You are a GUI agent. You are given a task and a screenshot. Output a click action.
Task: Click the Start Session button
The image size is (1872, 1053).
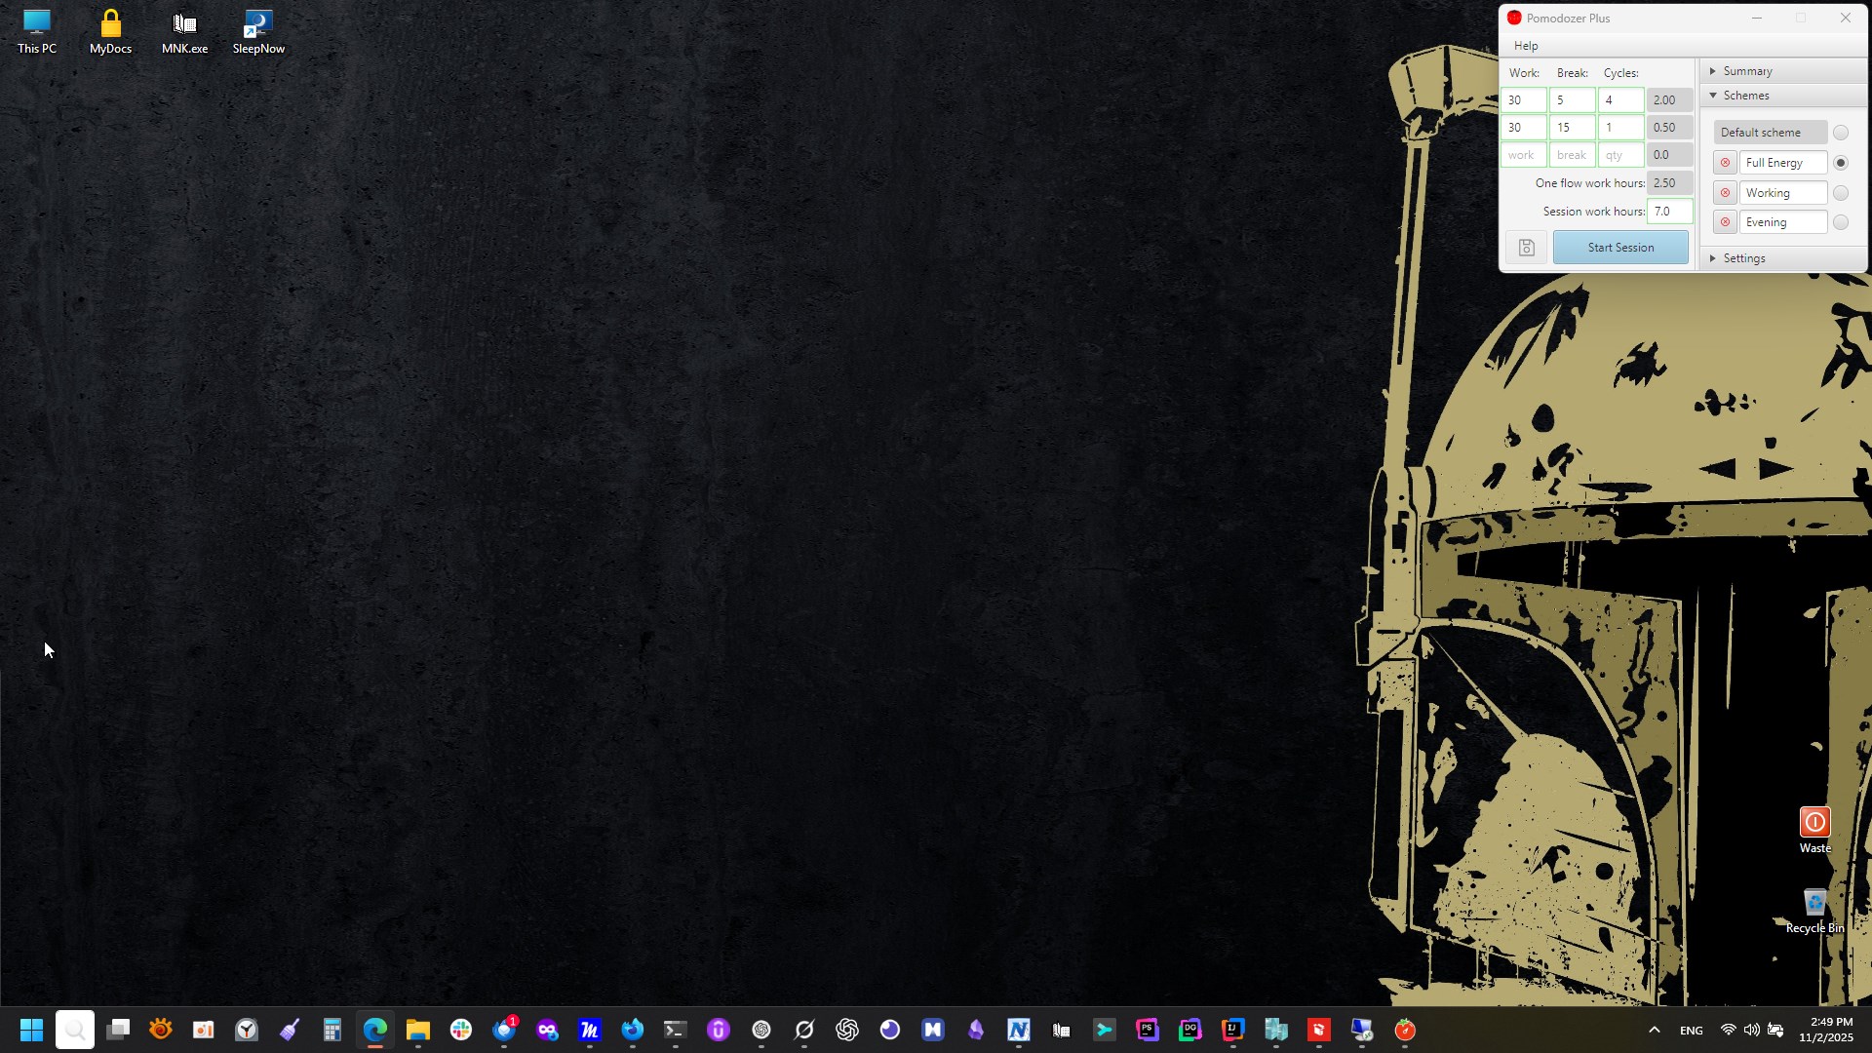1620,248
